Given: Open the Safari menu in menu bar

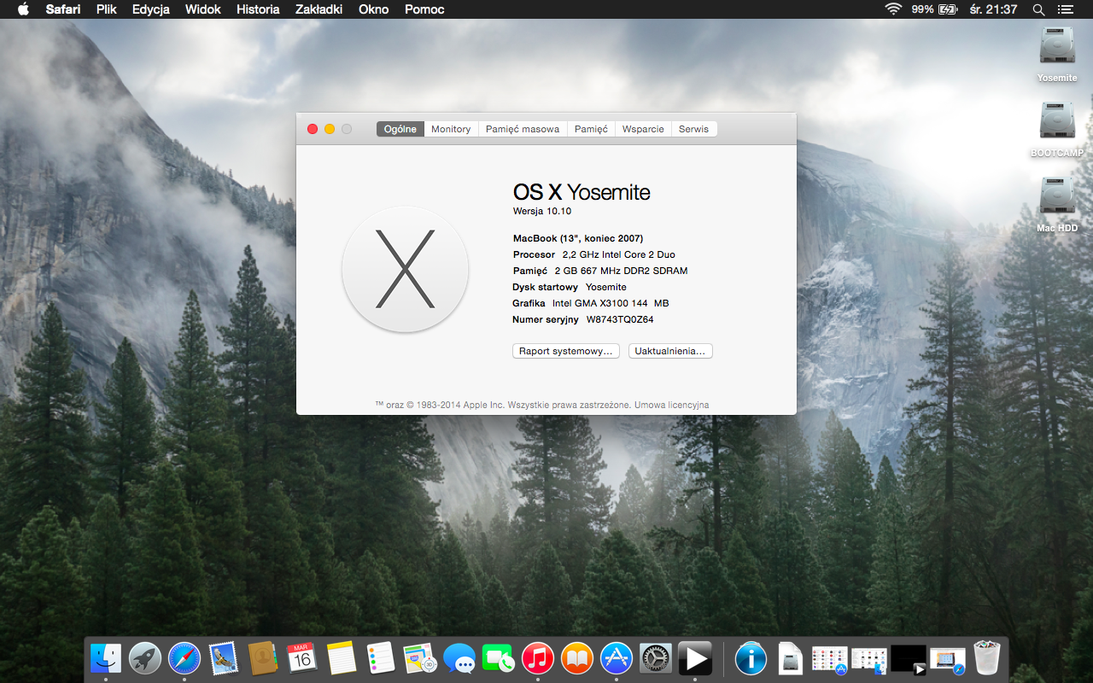Looking at the screenshot, I should (x=63, y=9).
